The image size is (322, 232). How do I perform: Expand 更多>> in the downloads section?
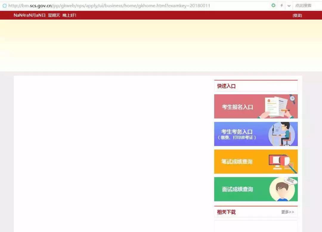click(287, 212)
